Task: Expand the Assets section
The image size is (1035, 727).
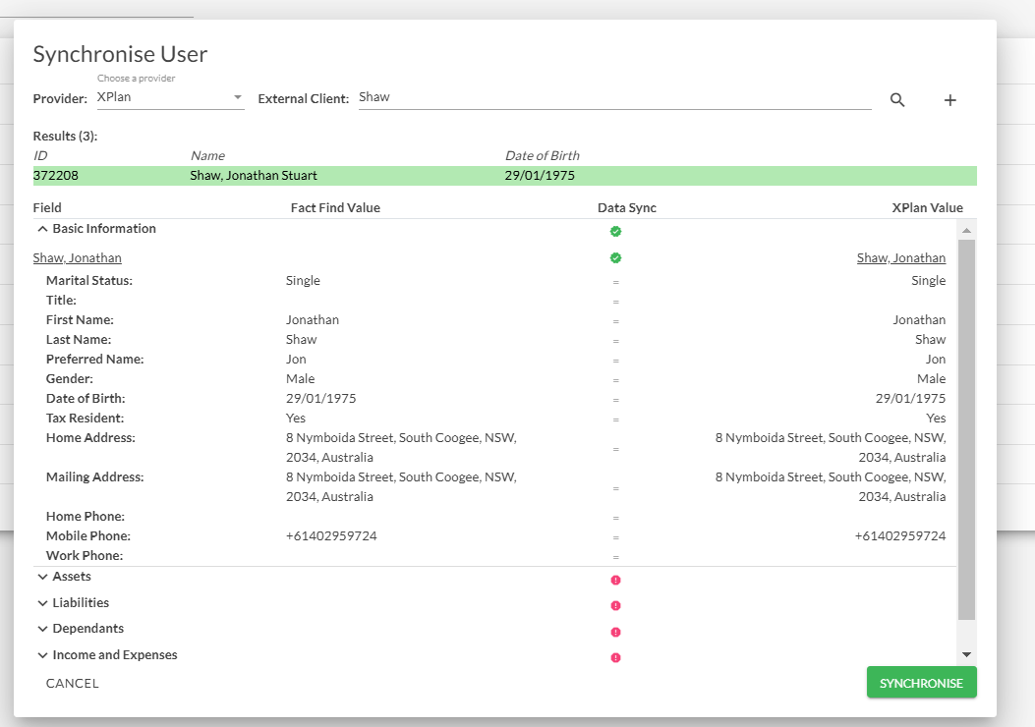Action: pos(42,577)
